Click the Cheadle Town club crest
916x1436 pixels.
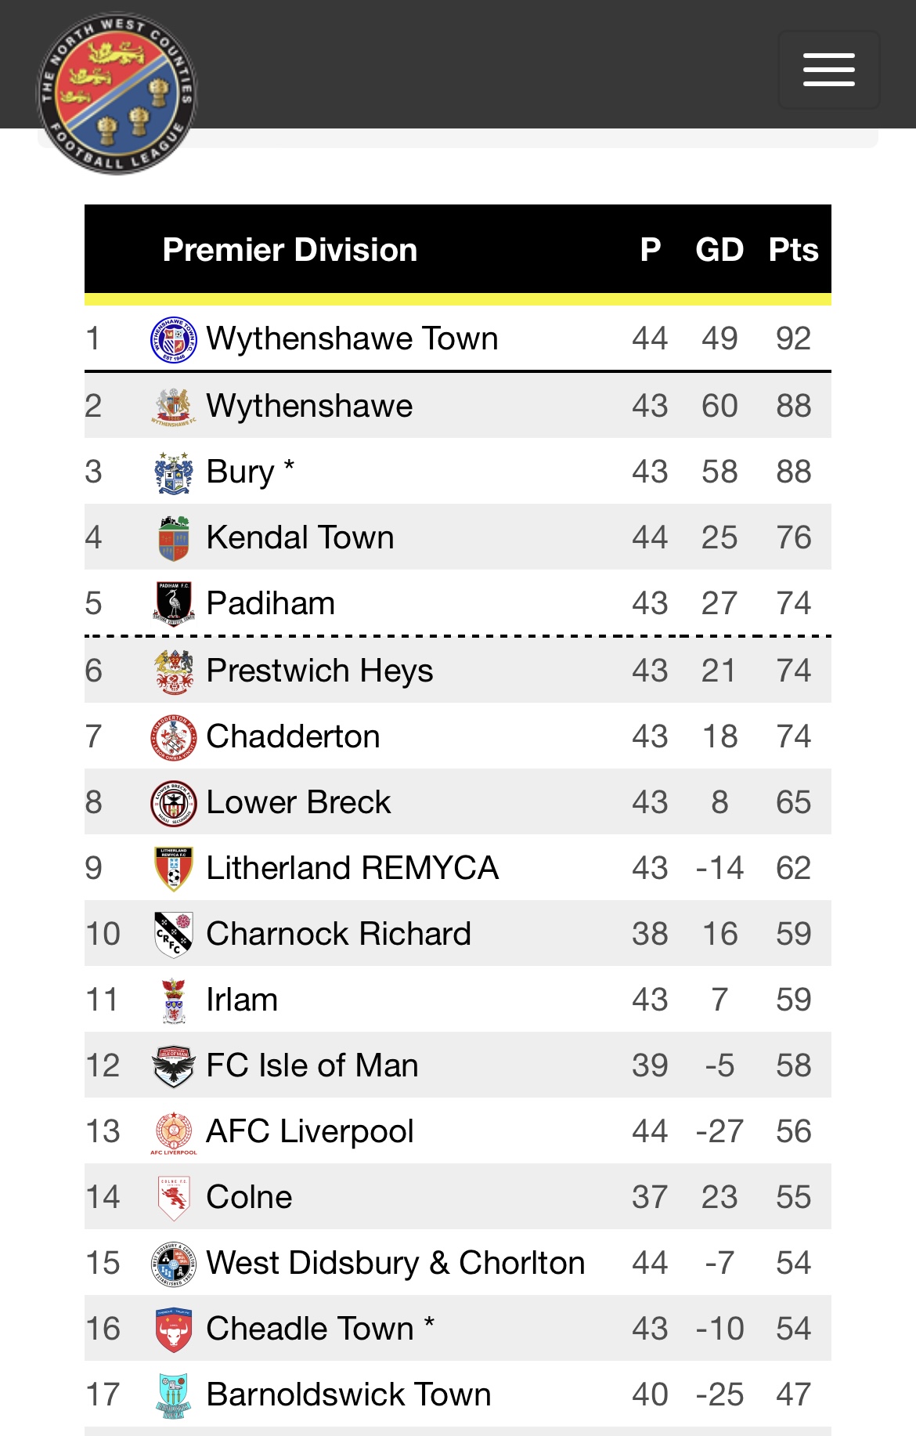click(173, 1329)
